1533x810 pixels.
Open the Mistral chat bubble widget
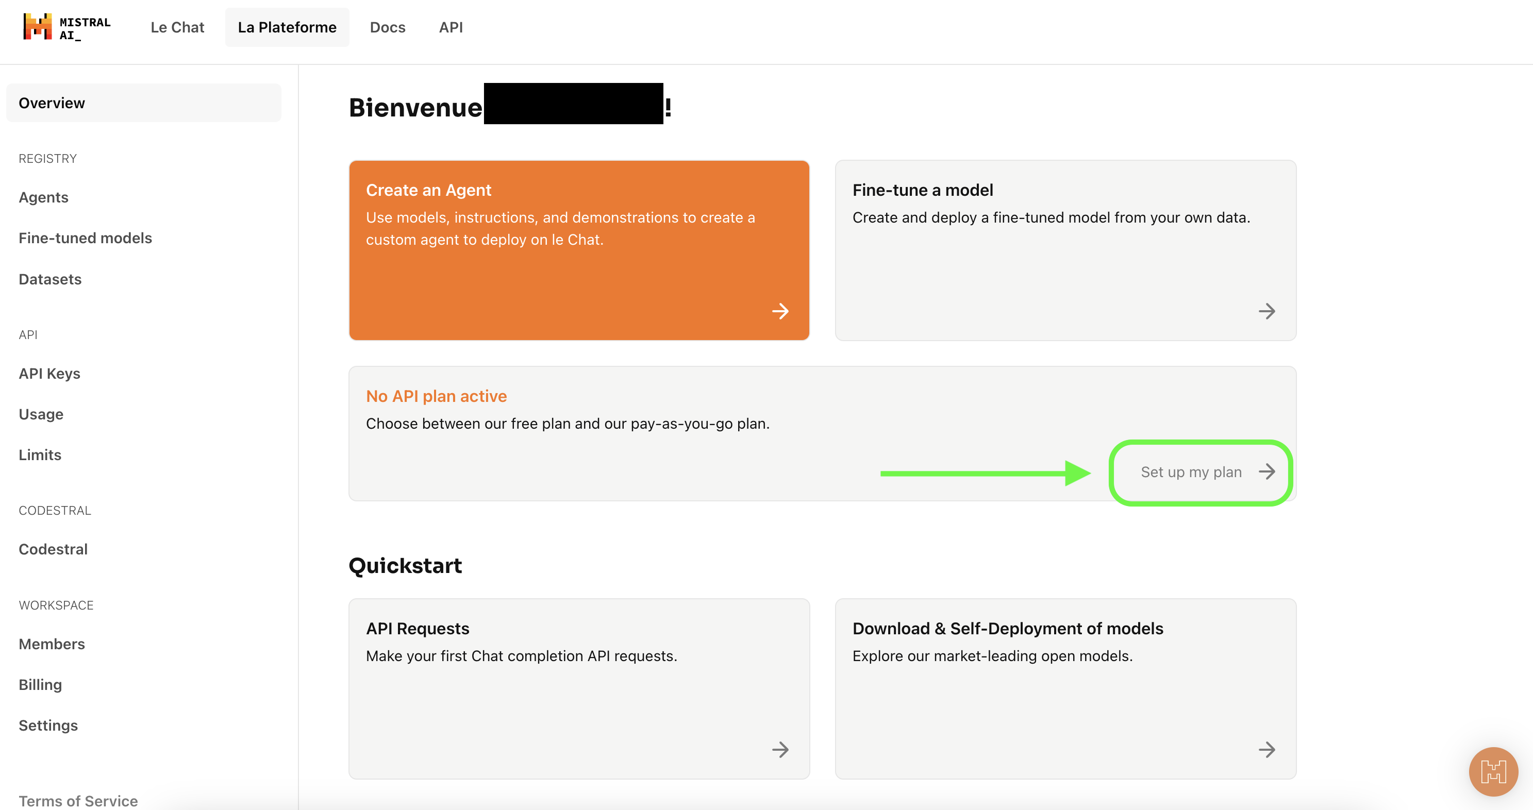[x=1492, y=771]
